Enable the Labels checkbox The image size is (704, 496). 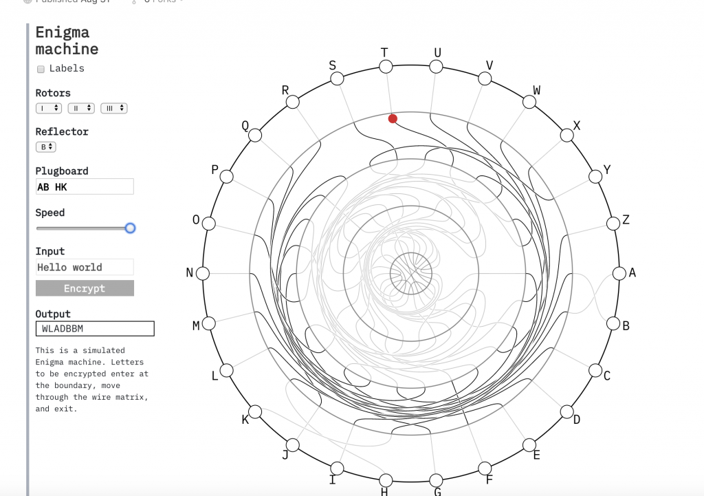click(x=41, y=69)
